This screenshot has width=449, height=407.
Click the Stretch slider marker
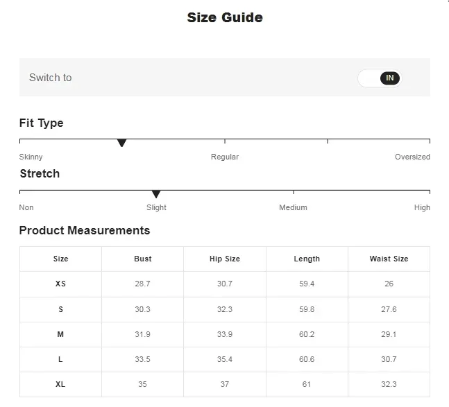[156, 194]
